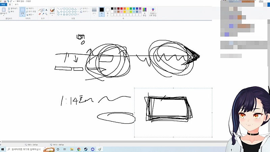Screen dimensions: 270x152
Task: Pick the green color swatch
Action: tap(131, 8)
